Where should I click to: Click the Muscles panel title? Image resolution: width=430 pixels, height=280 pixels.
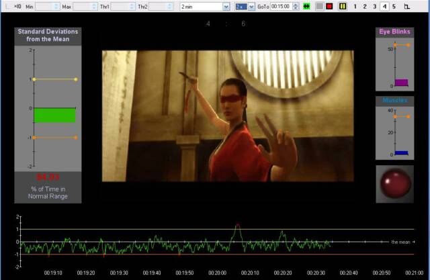click(394, 100)
